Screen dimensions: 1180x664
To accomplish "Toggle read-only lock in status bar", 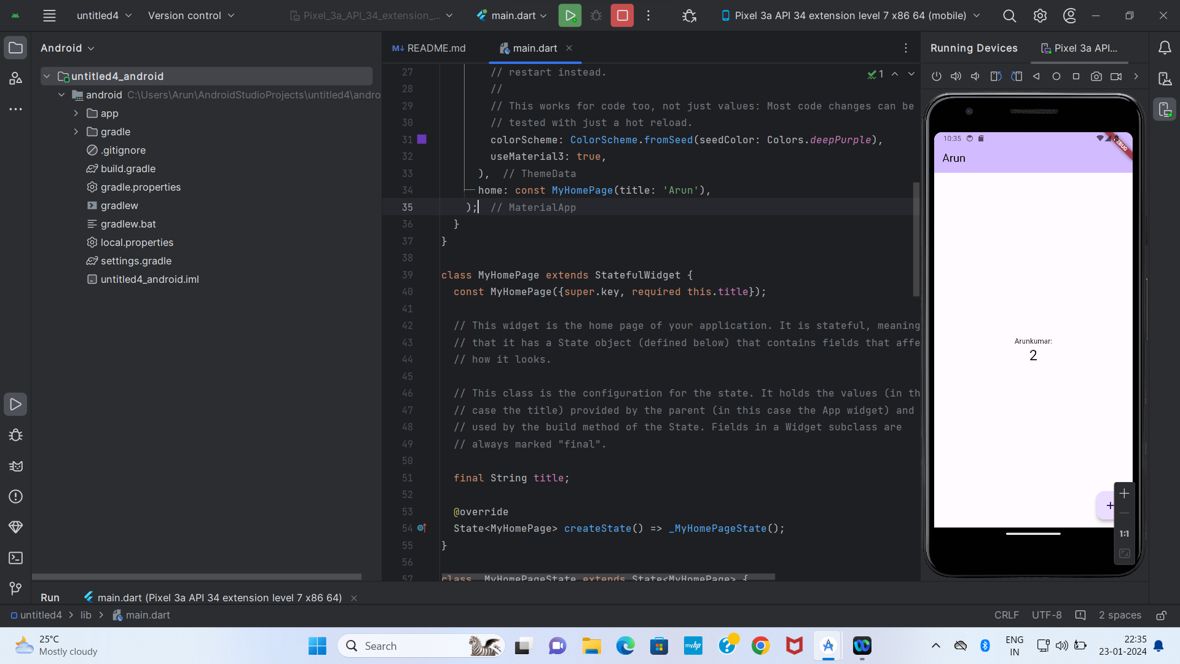I will [x=1162, y=615].
